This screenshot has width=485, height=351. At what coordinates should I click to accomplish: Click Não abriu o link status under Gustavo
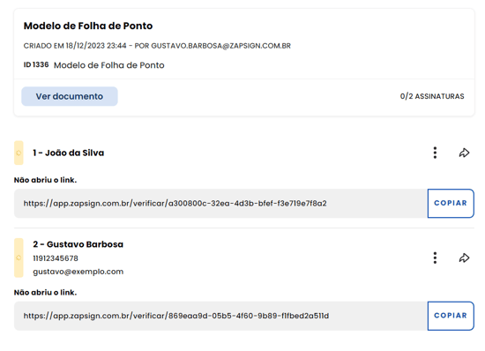[45, 293]
